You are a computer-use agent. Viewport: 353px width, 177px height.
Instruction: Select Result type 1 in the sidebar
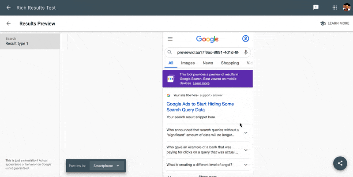click(30, 41)
